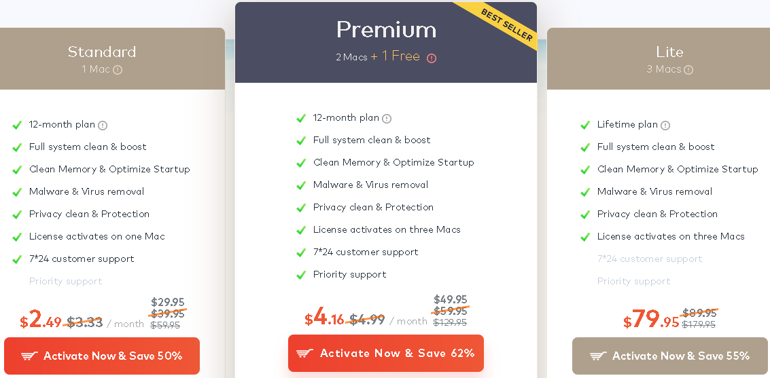The width and height of the screenshot is (770, 378).
Task: Click the Lite $79.95 price
Action: pos(651,320)
